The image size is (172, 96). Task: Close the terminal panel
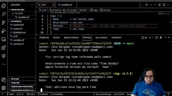click(x=169, y=38)
